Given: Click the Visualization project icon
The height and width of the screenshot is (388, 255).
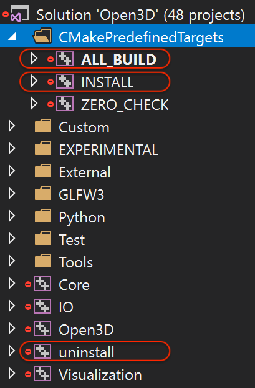Looking at the screenshot, I should click(x=42, y=374).
